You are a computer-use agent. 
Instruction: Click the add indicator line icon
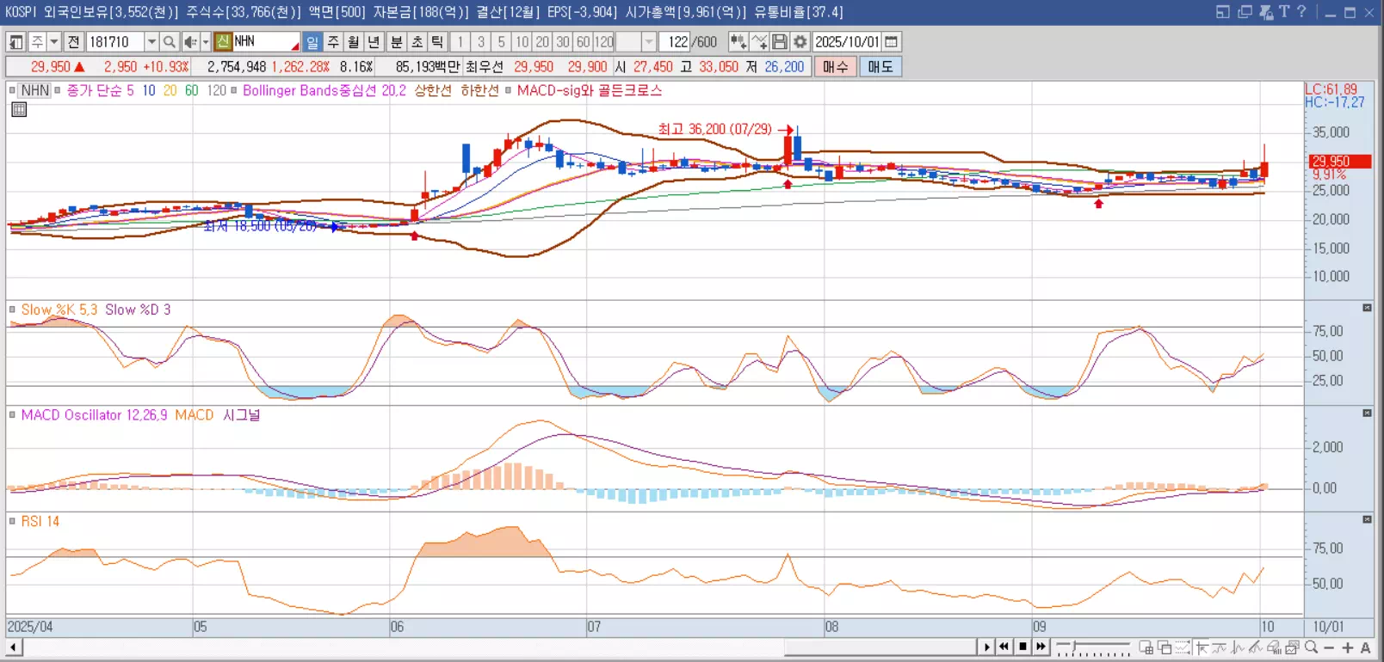point(758,41)
